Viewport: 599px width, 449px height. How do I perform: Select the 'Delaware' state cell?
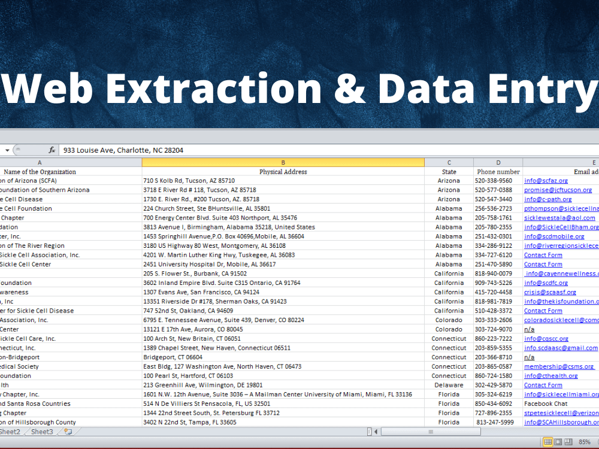449,385
